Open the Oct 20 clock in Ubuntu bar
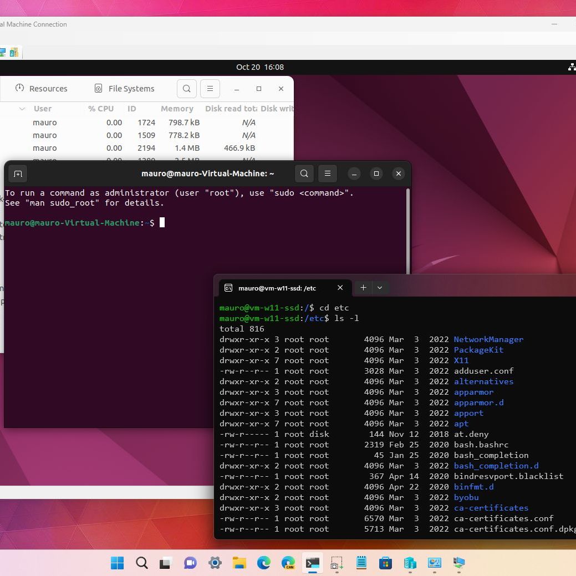Screen dimensions: 576x576 [259, 67]
